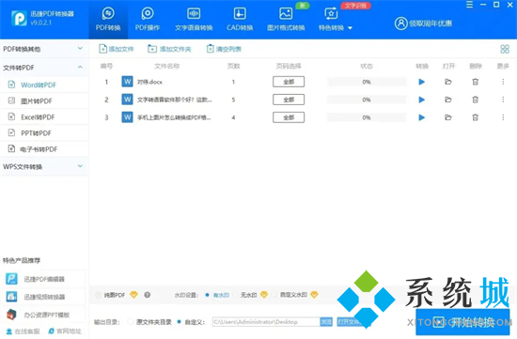Image resolution: width=517 pixels, height=339 pixels.
Task: Open folder icon for row 3 file
Action: [448, 117]
